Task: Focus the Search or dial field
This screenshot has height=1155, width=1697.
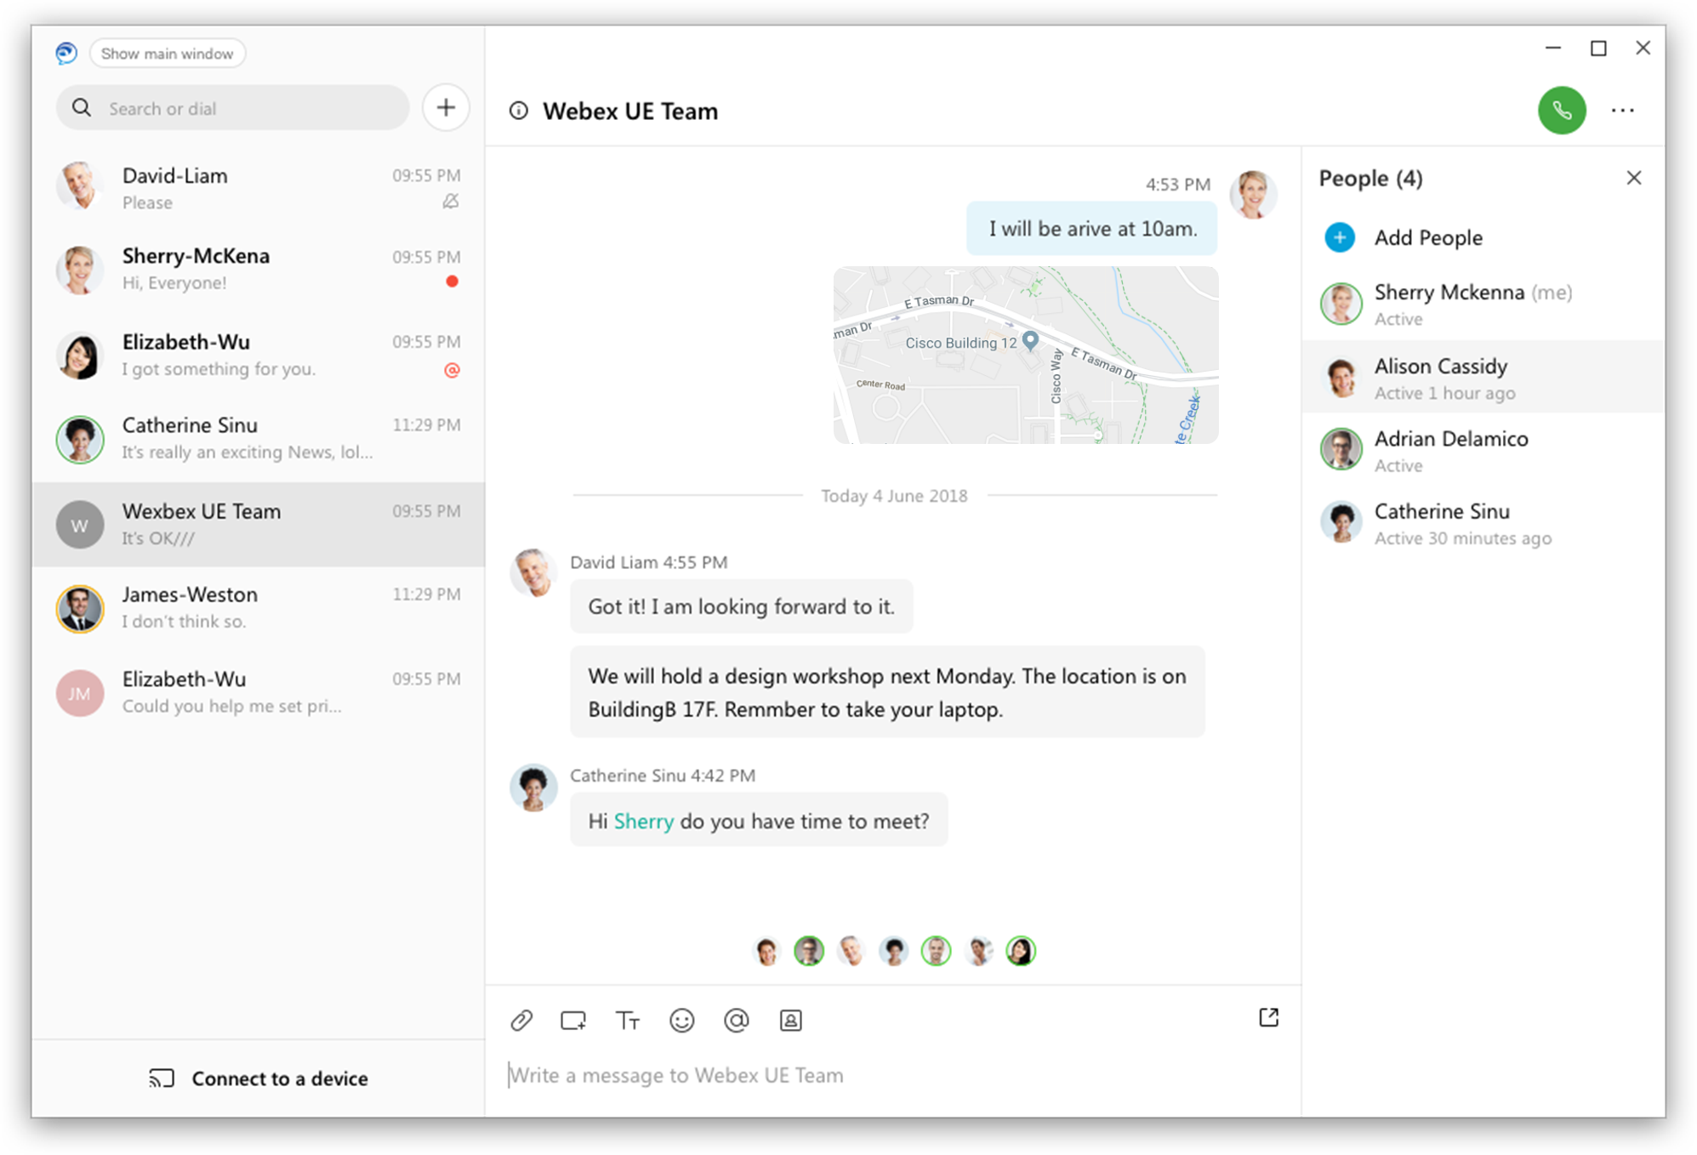Action: (x=233, y=108)
